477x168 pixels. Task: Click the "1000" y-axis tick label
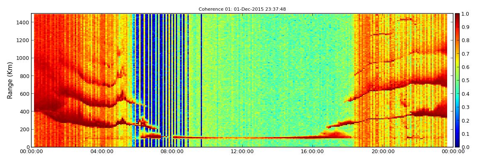(x=23, y=58)
